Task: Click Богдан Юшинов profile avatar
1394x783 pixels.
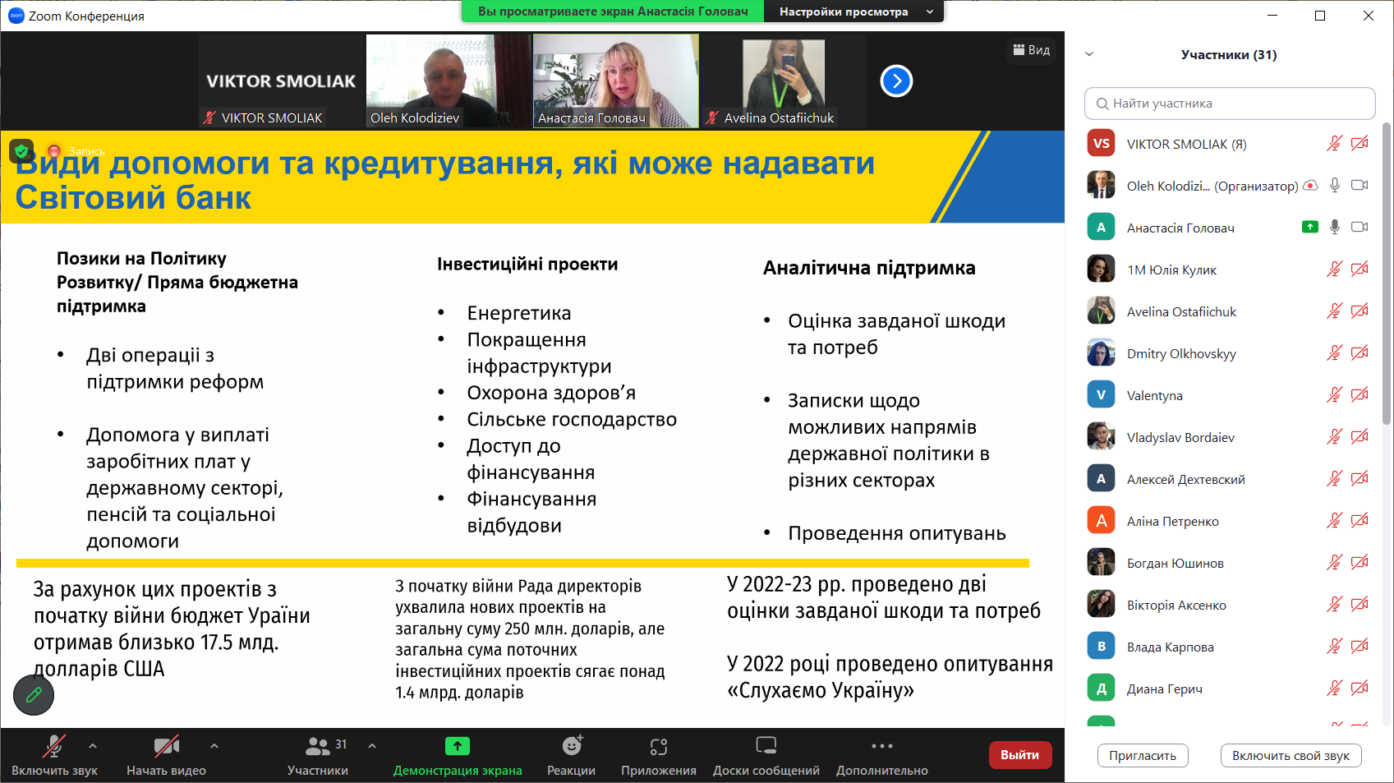Action: click(1101, 562)
